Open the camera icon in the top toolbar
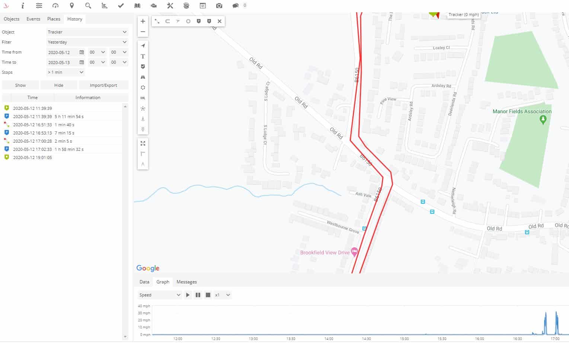The width and height of the screenshot is (569, 343). 219,6
